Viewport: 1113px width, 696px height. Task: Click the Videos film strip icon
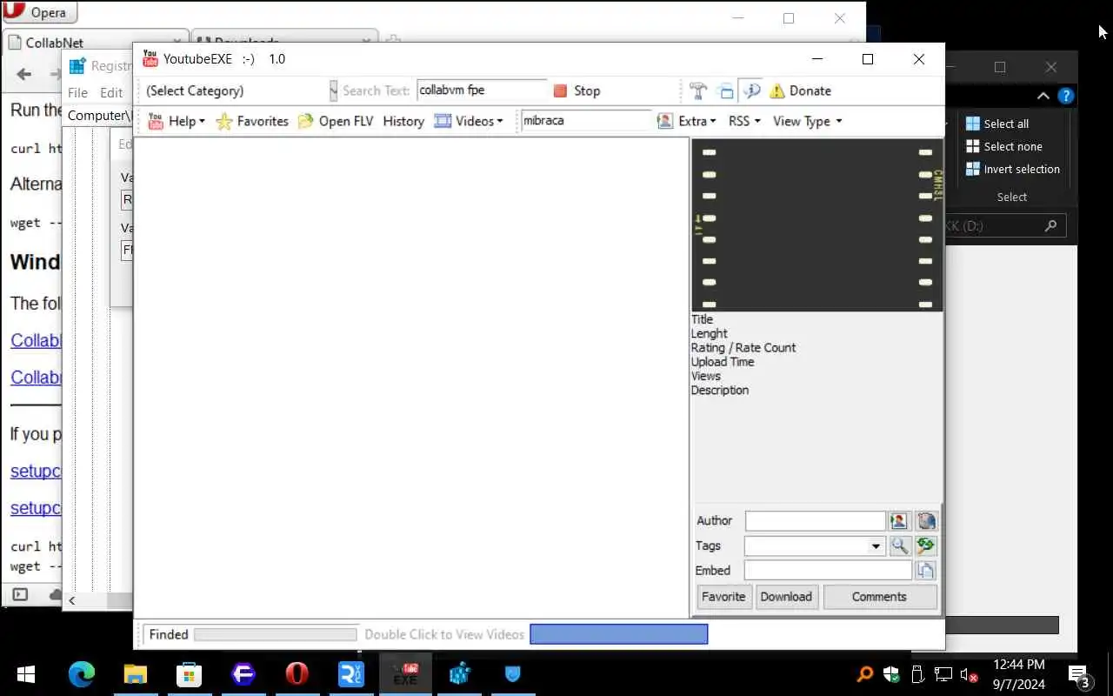click(443, 121)
